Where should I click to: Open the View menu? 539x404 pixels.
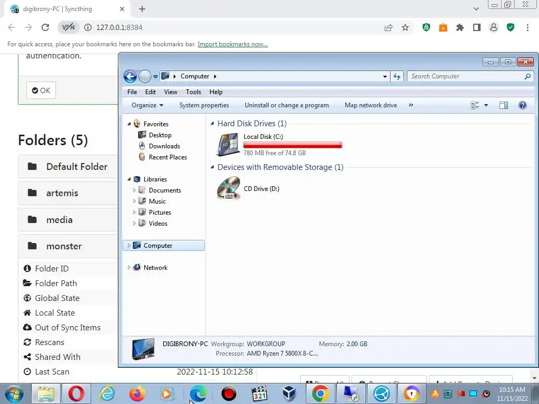pyautogui.click(x=171, y=92)
